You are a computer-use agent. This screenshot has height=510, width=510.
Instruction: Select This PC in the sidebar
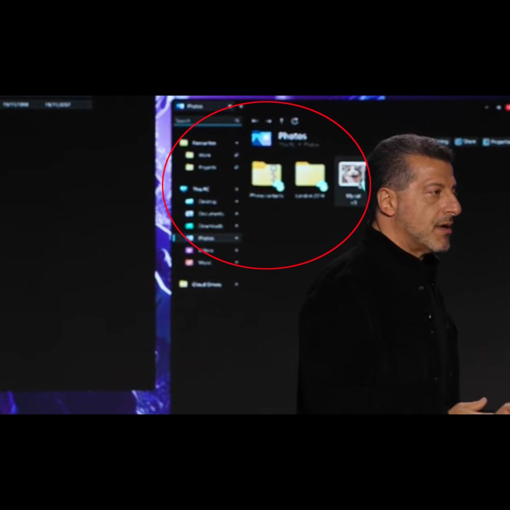click(201, 189)
